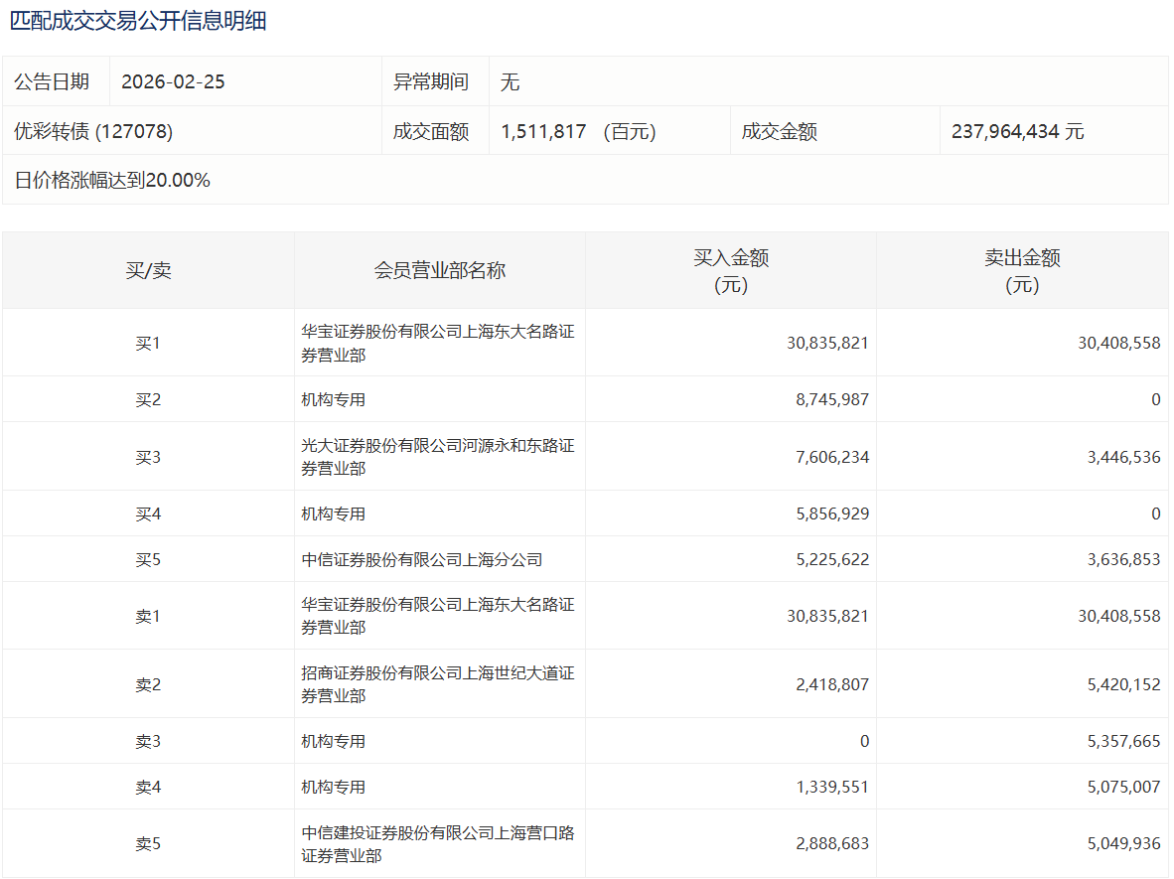Click the 异常期间 value 无
This screenshot has width=1174, height=879.
point(510,81)
